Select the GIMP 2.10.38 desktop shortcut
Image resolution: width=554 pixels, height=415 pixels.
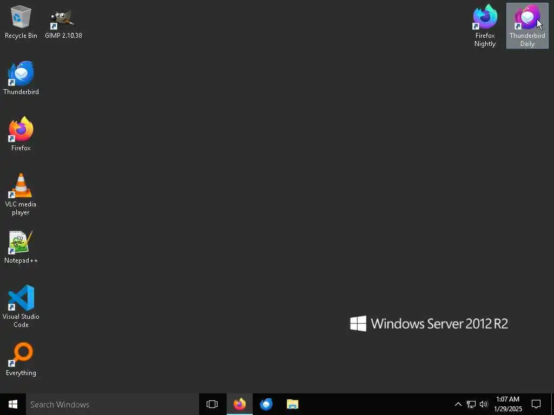tap(63, 24)
